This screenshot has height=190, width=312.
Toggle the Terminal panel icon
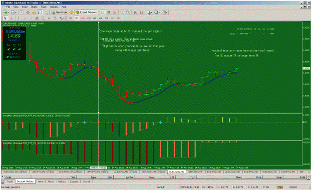click(40, 12)
